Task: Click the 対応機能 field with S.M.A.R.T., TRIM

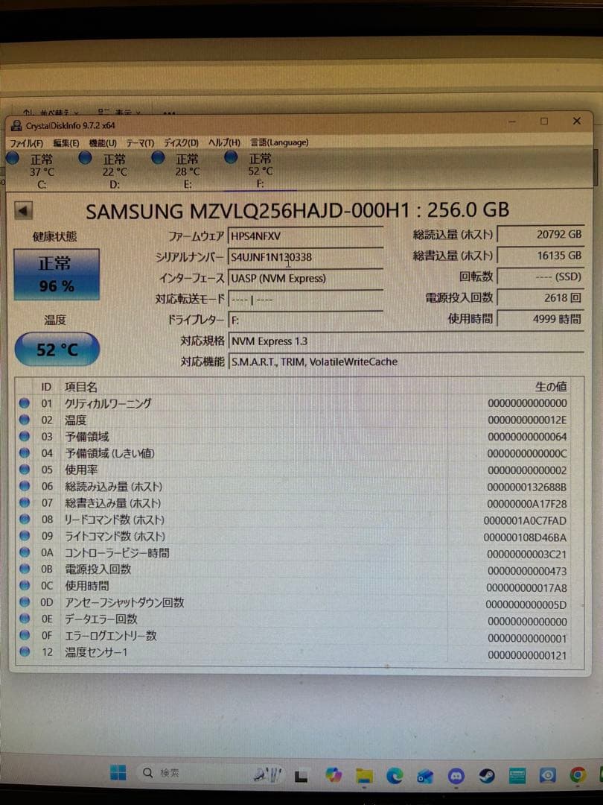Action: pyautogui.click(x=406, y=362)
